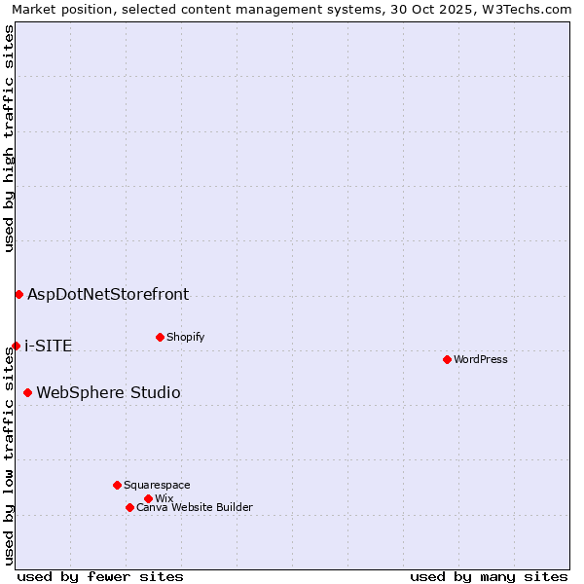Click the Canva Website Builder marker

pyautogui.click(x=129, y=507)
